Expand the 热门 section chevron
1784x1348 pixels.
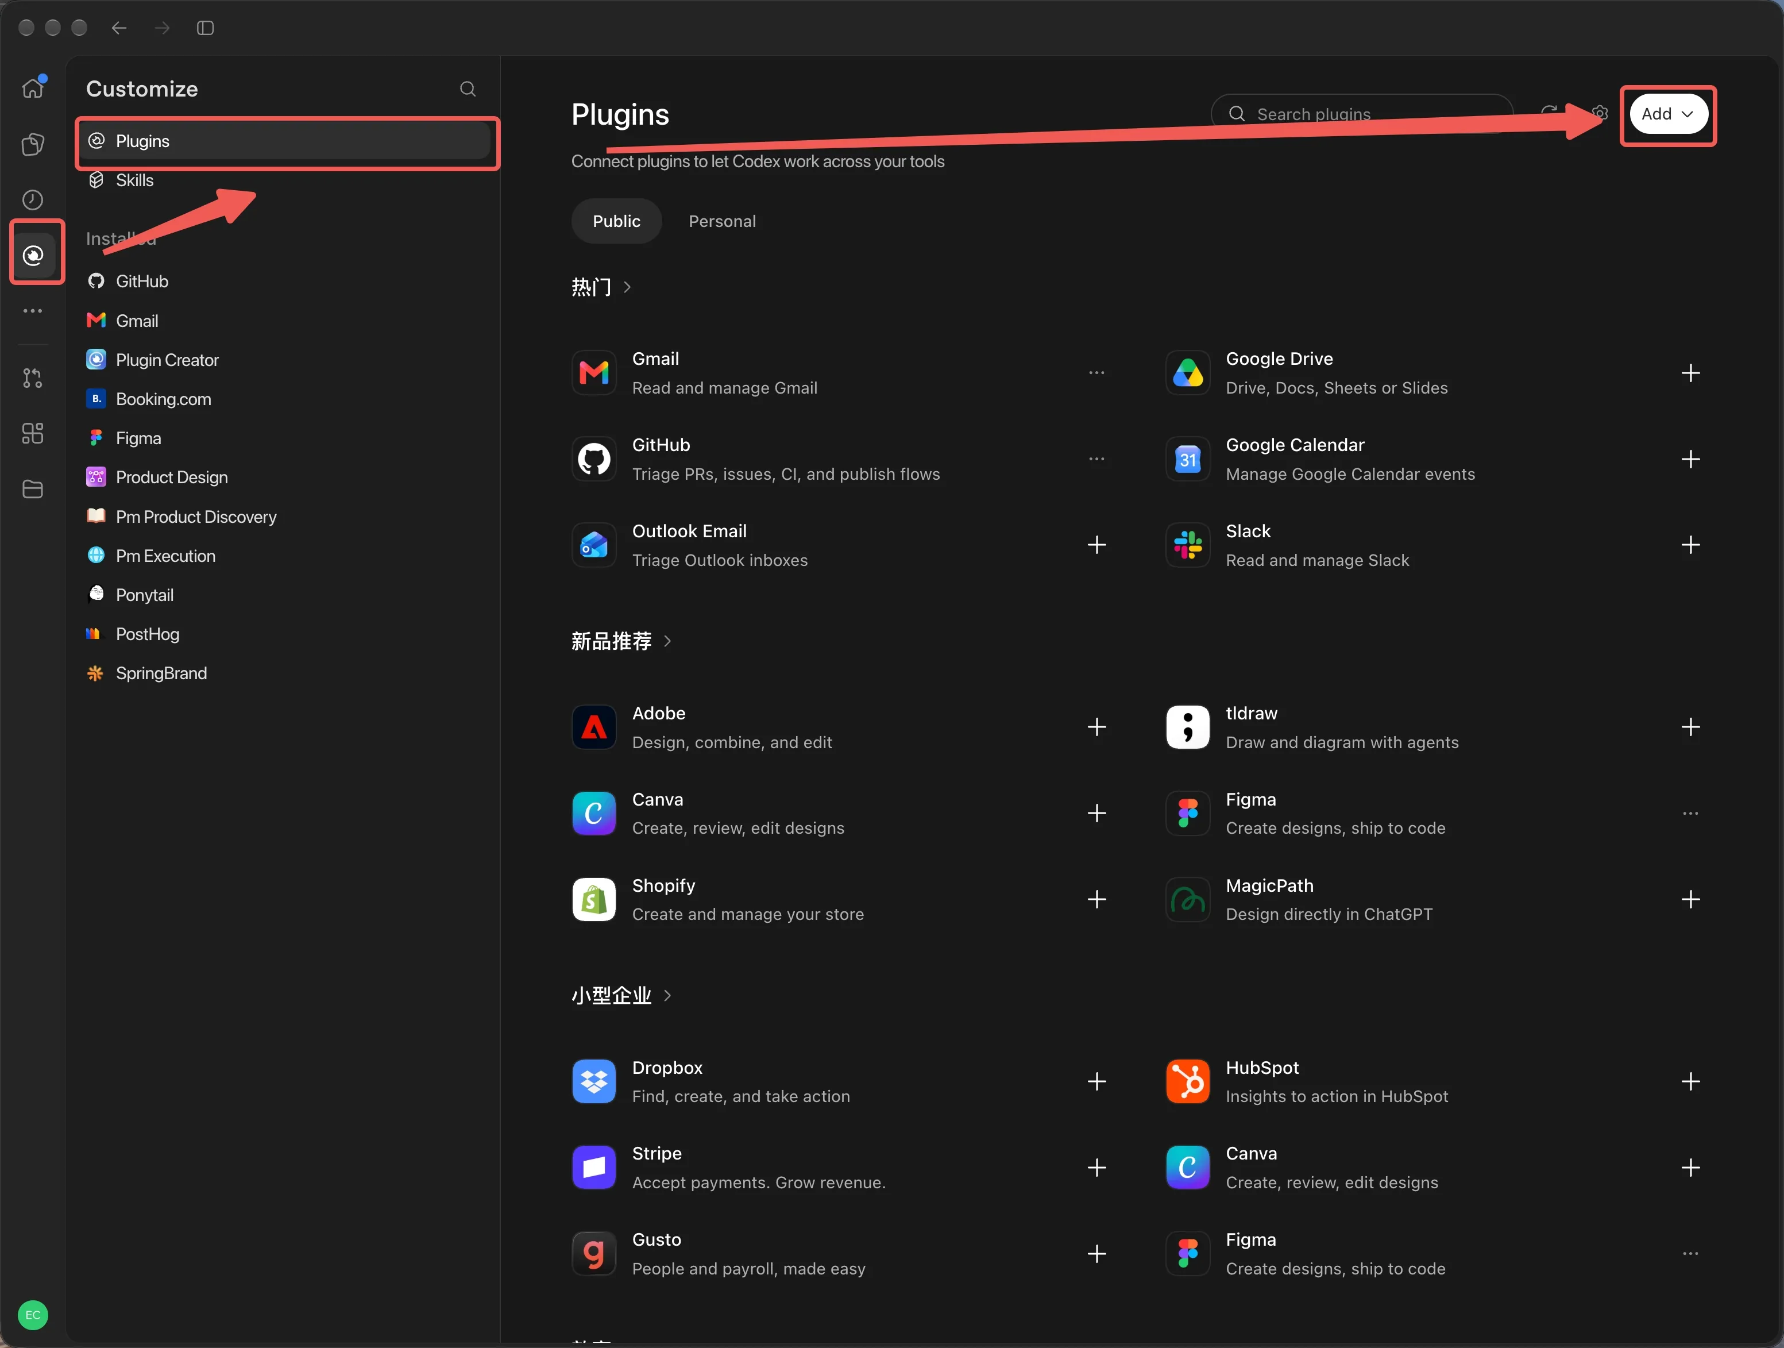(627, 287)
